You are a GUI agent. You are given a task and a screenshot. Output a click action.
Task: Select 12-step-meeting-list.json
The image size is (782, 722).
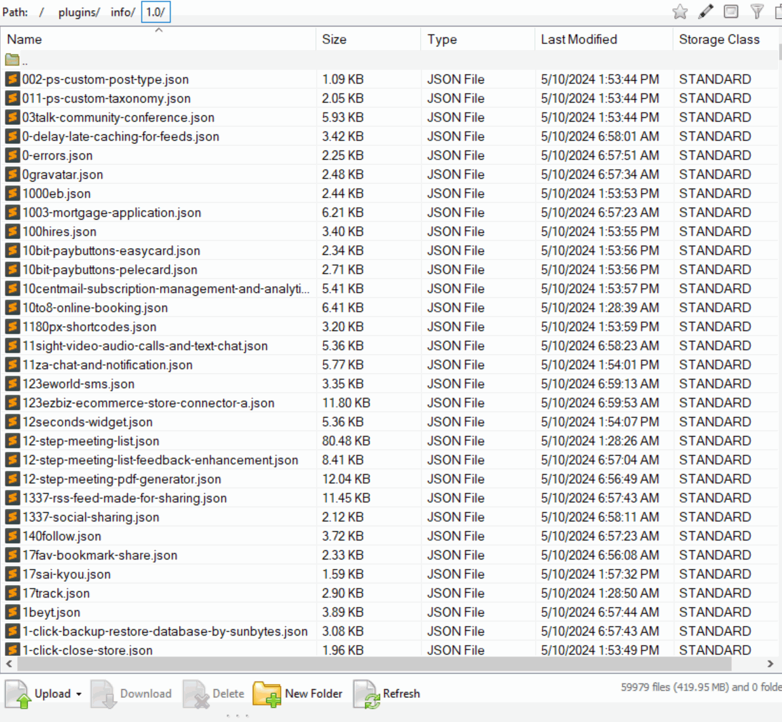click(x=91, y=441)
